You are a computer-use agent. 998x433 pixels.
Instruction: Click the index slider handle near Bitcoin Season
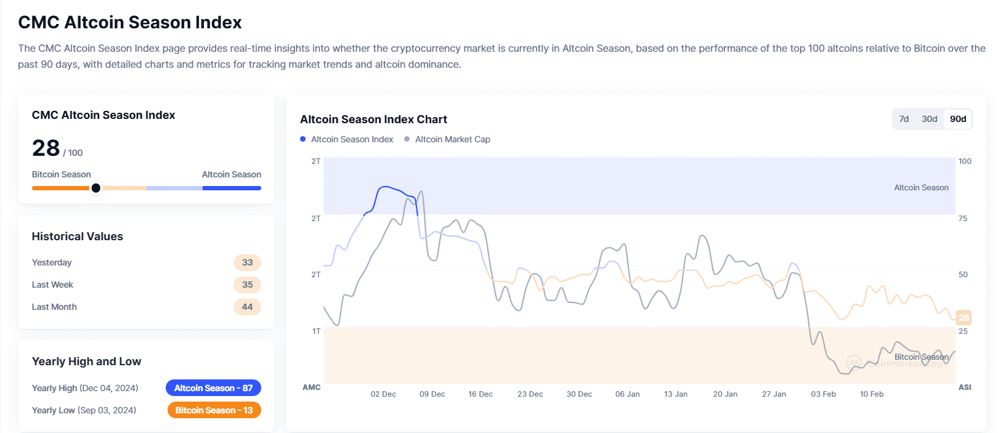pyautogui.click(x=96, y=188)
